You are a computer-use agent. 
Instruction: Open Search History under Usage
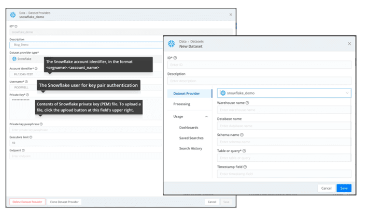coord(191,149)
